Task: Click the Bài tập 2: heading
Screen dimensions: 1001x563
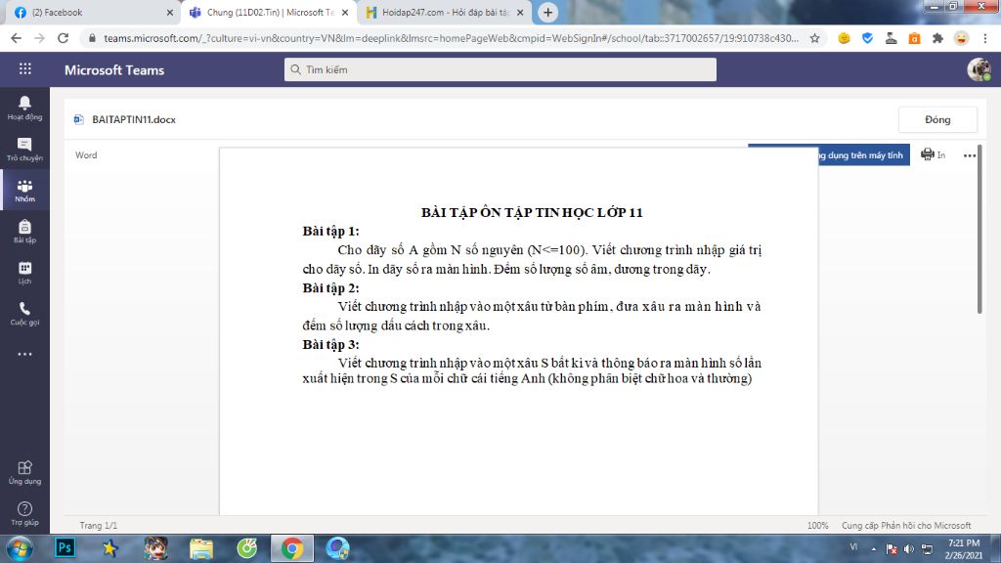Action: tap(330, 288)
